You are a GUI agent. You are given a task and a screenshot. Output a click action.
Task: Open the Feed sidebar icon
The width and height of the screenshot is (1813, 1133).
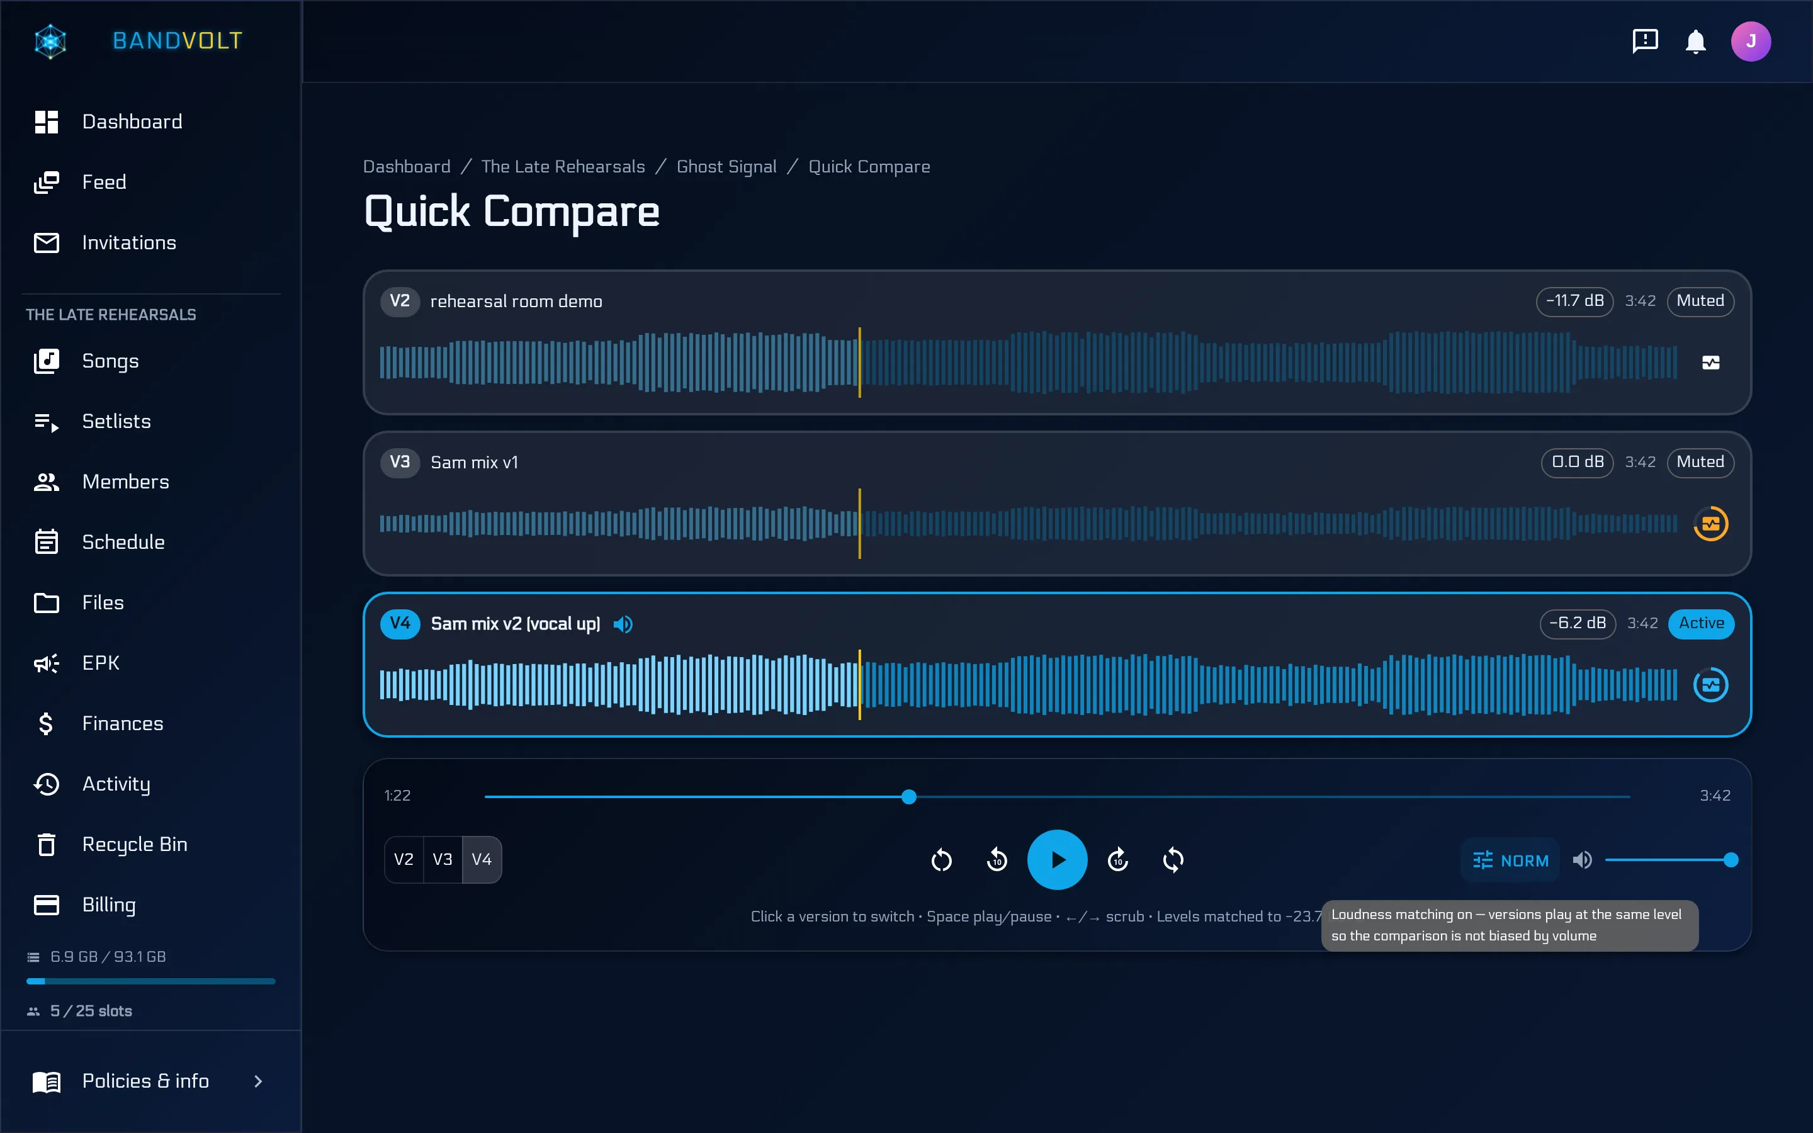[x=47, y=182]
